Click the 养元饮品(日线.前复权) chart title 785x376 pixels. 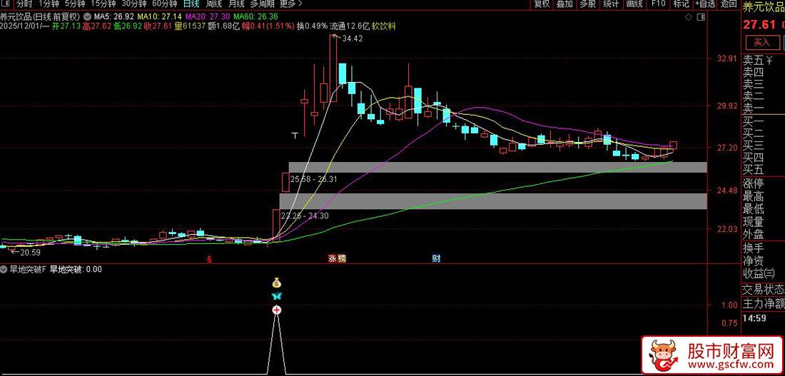(39, 16)
